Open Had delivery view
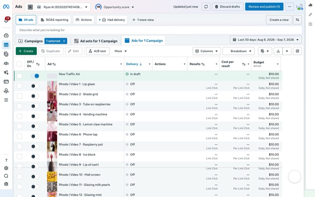 point(112,20)
